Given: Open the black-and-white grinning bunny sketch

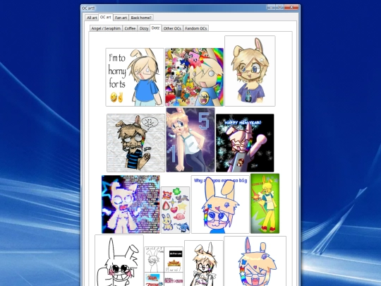Looking at the screenshot, I should click(x=119, y=261).
